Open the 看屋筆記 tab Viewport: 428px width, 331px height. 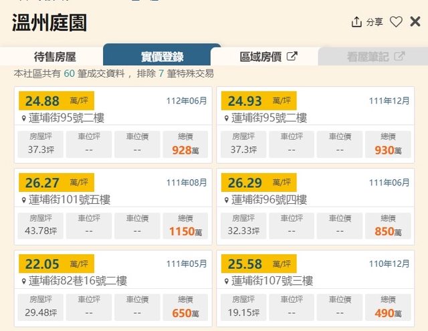(x=368, y=57)
